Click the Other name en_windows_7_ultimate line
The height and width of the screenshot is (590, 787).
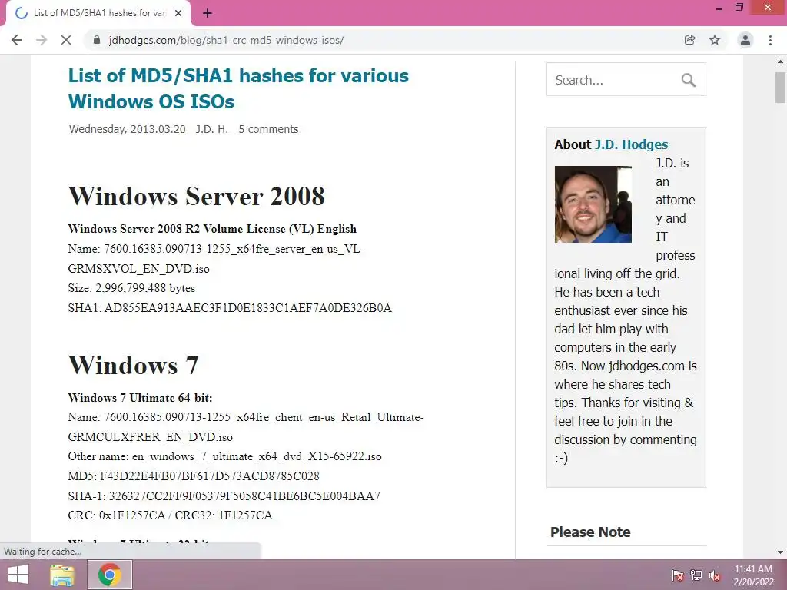click(x=225, y=456)
